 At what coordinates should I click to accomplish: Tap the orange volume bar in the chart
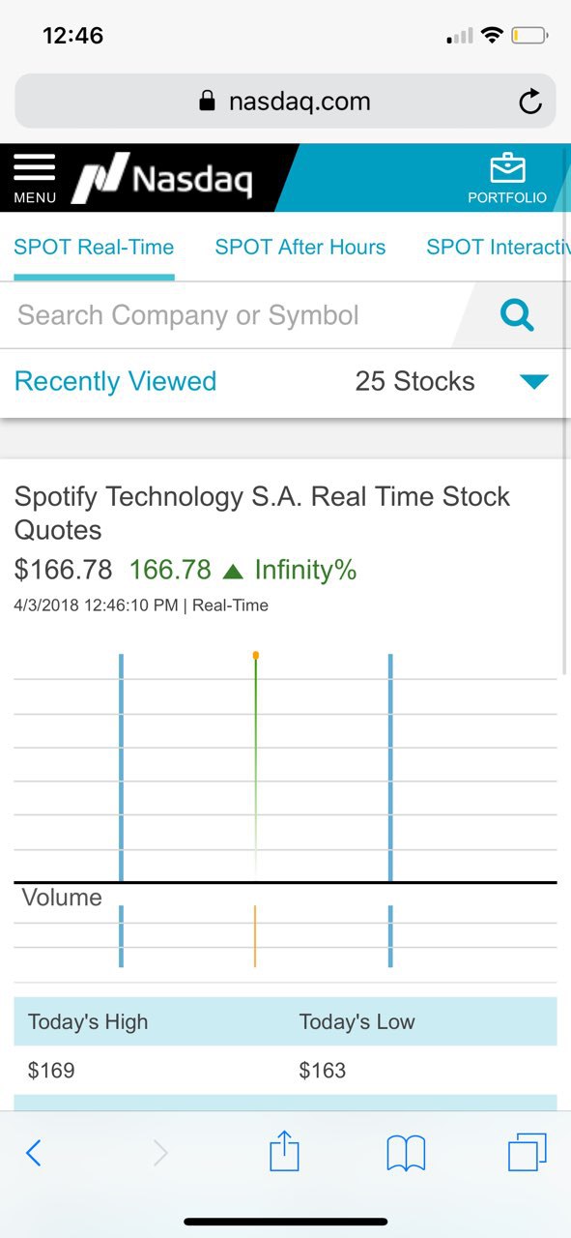(255, 936)
